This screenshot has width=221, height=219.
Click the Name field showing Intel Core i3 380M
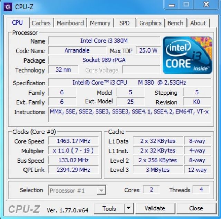pyautogui.click(x=104, y=41)
